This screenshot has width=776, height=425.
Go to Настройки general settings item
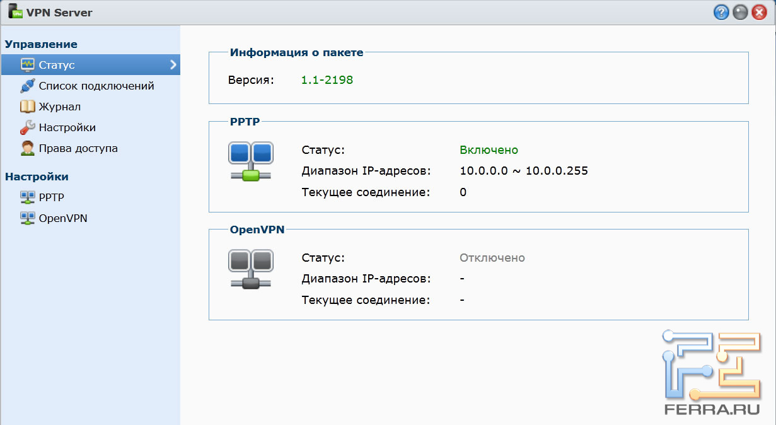[67, 127]
